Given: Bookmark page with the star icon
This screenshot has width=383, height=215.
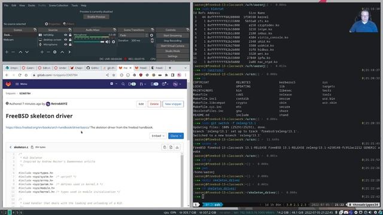Looking at the screenshot, I should point(114,75).
